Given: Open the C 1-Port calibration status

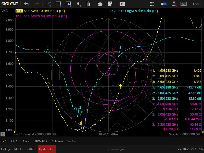Looking at the screenshot, I should (58, 141).
